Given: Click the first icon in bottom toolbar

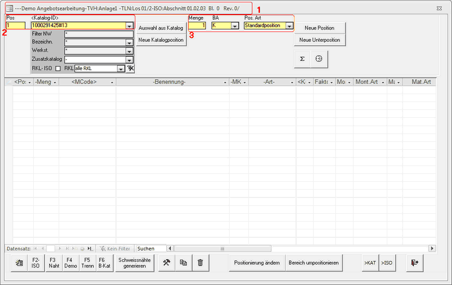Looking at the screenshot, I should tap(19, 263).
